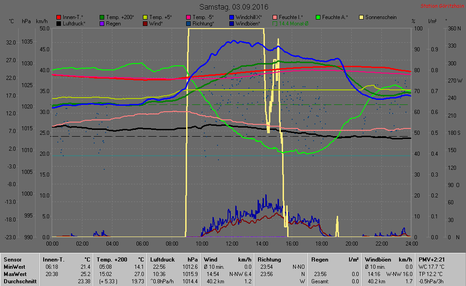Screen dimensions: 466x286
Task: Toggle the 14.4 Monat-Ø legend box
Action: (274, 24)
